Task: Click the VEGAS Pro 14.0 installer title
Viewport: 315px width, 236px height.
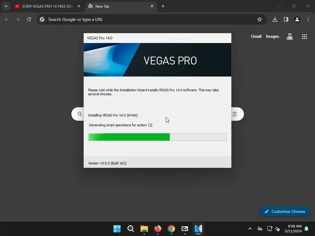Action: (100, 38)
